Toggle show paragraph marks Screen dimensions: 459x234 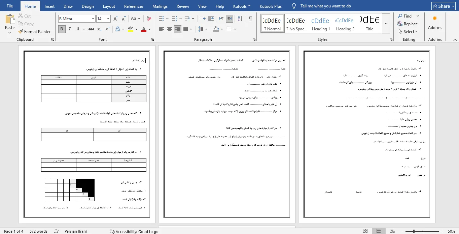250,19
